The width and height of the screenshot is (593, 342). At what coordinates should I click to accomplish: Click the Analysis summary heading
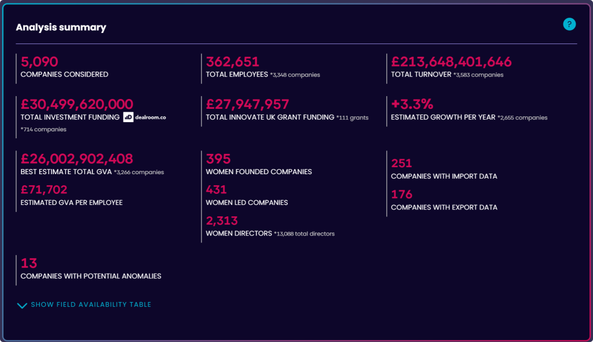tap(61, 27)
